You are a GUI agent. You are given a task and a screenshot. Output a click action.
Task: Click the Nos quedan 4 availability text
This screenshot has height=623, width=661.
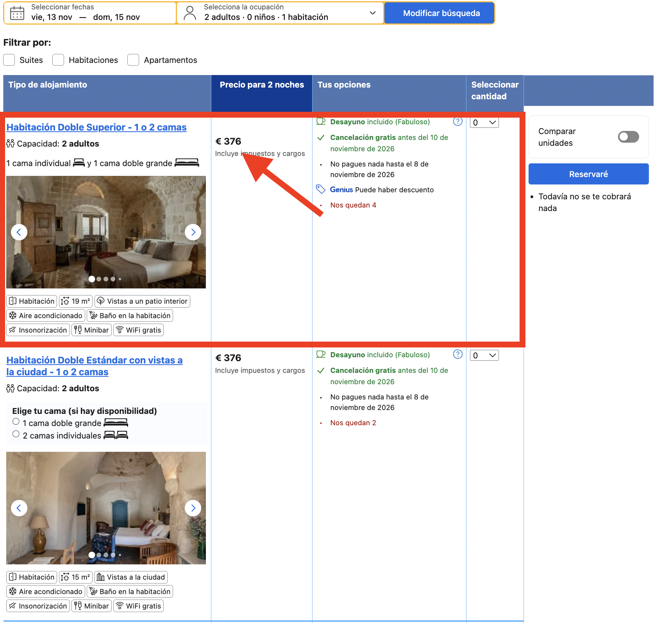(353, 205)
